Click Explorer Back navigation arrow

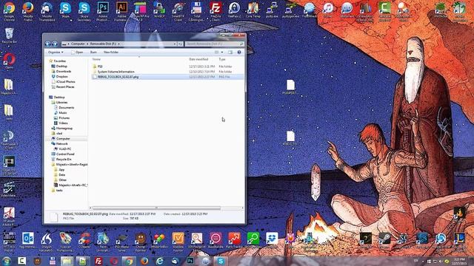click(47, 44)
